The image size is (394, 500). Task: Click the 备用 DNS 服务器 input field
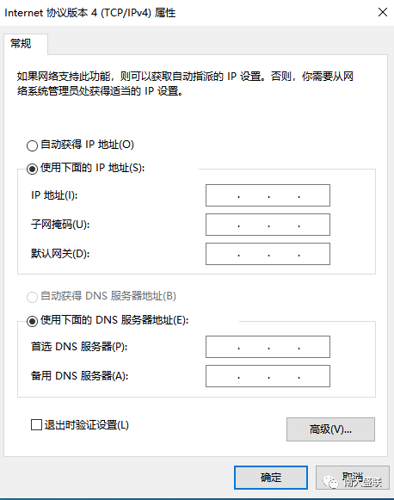tap(268, 376)
